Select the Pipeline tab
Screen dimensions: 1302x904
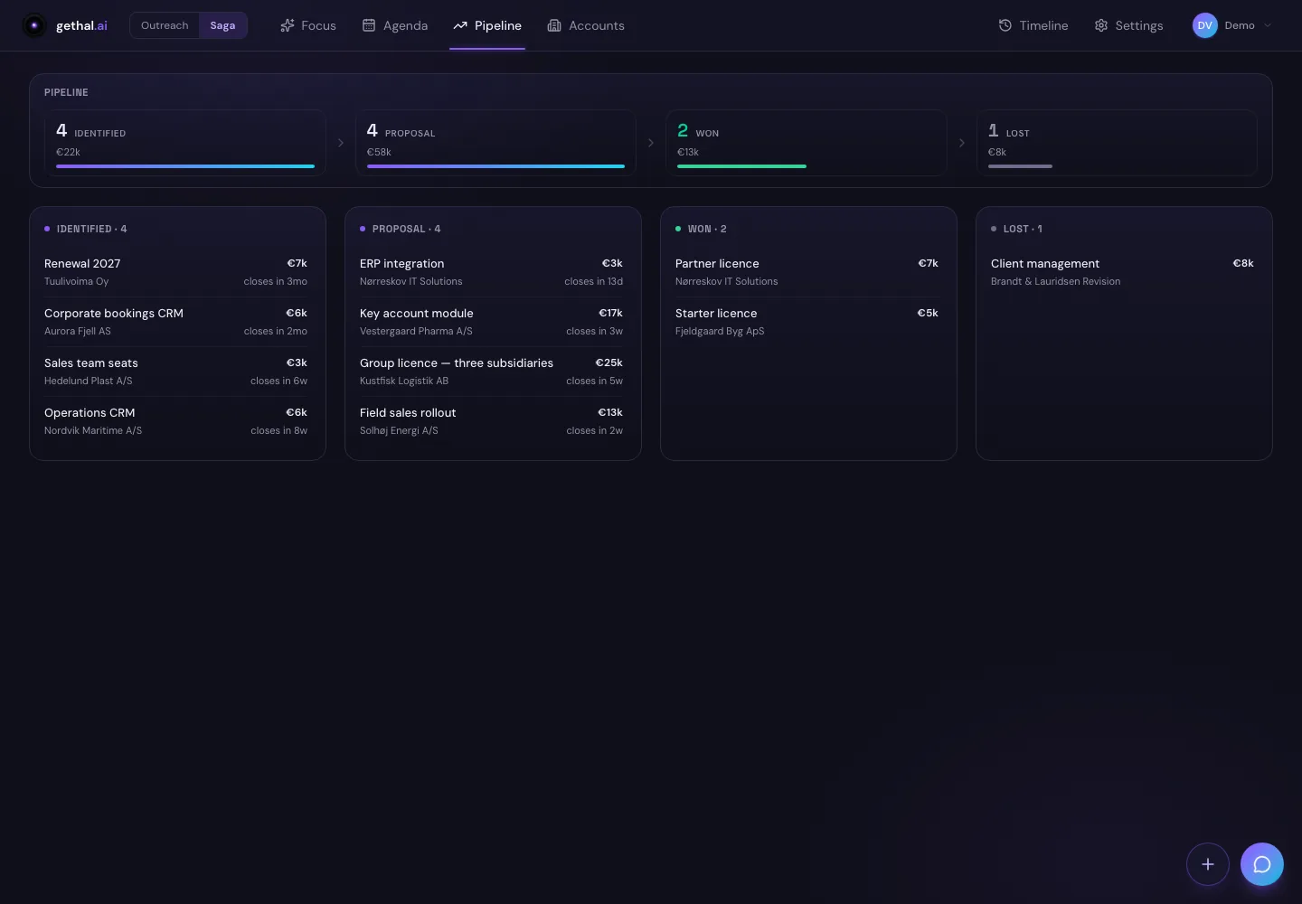tap(487, 25)
